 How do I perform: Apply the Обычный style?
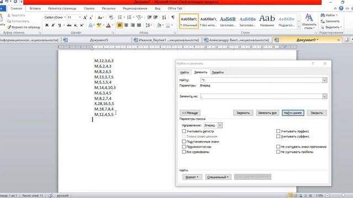click(189, 21)
